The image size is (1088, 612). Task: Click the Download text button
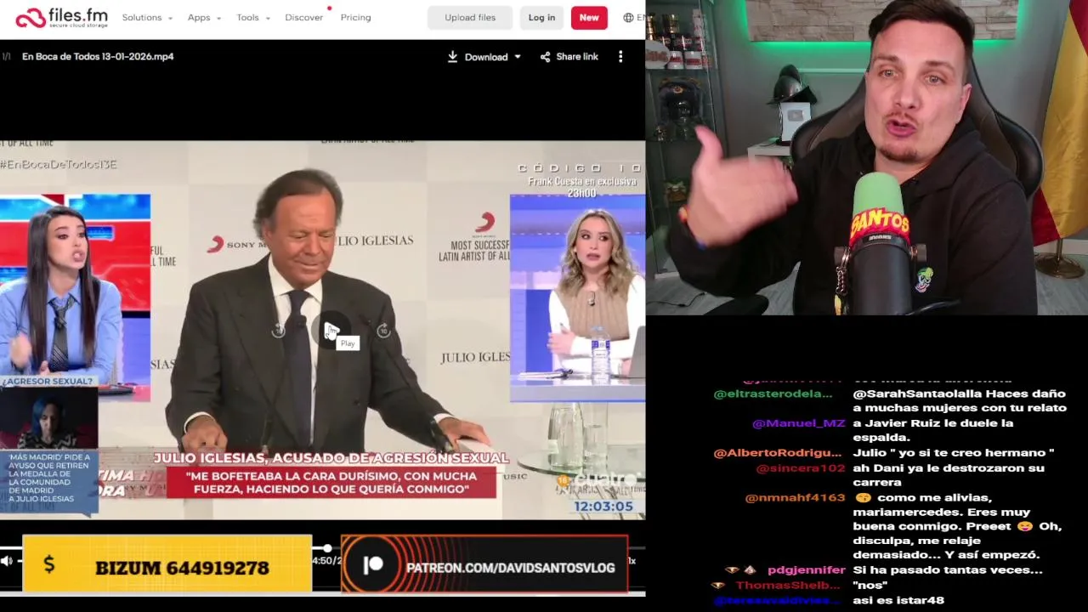(486, 57)
